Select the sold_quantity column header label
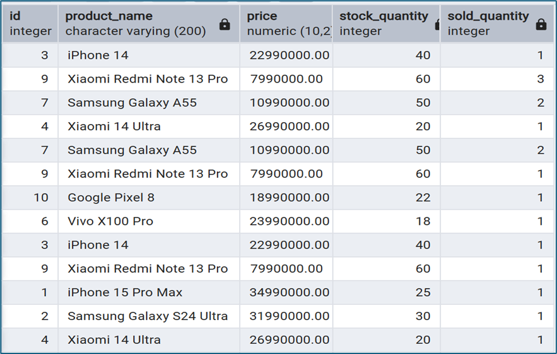 [490, 16]
